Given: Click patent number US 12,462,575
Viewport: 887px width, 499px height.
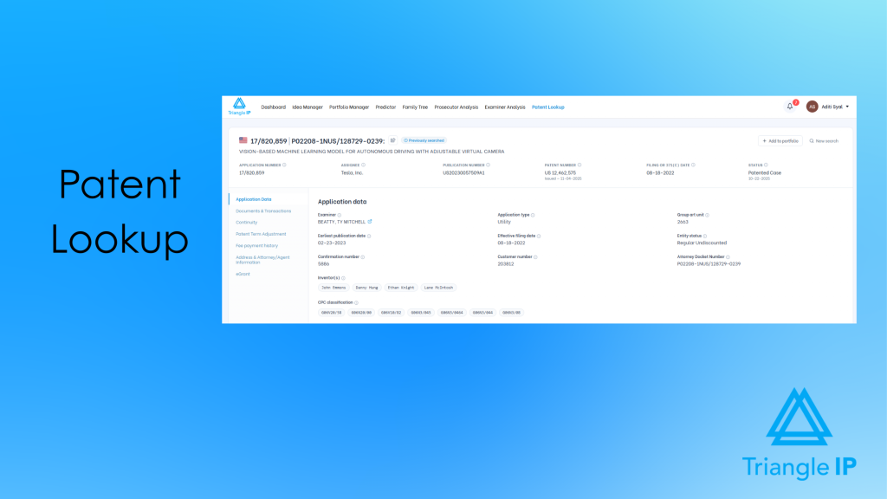Looking at the screenshot, I should tap(560, 173).
